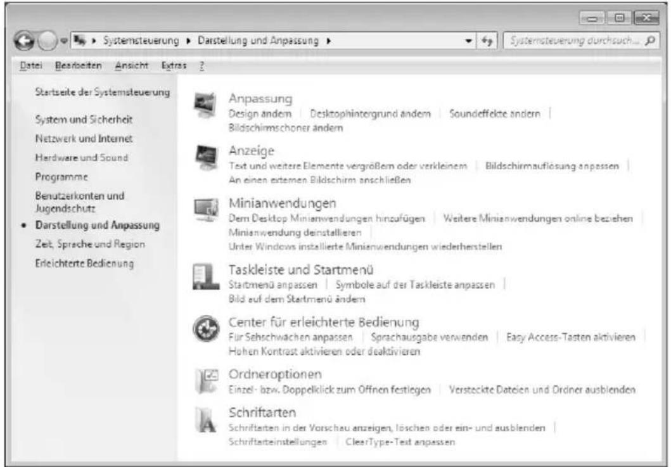The height and width of the screenshot is (467, 671).
Task: Click Hohen Kontrast aktivieren oder deaktivieren
Action: (324, 352)
